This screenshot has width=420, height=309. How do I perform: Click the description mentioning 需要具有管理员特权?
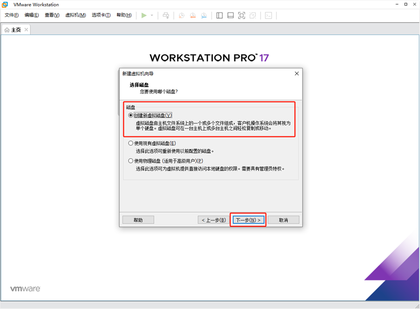coord(210,169)
